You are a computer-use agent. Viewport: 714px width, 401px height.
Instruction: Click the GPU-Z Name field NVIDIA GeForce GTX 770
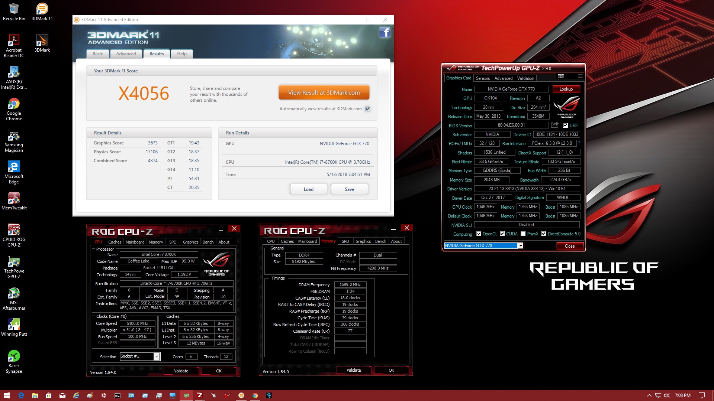[x=511, y=89]
